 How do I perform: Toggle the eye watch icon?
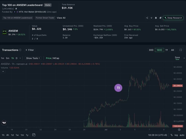click(151, 18)
